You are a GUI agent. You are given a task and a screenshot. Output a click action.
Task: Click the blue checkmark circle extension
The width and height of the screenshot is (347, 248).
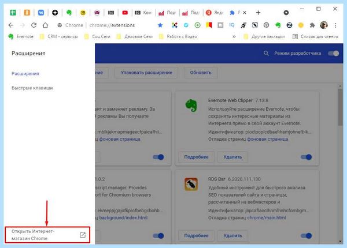pos(186,25)
